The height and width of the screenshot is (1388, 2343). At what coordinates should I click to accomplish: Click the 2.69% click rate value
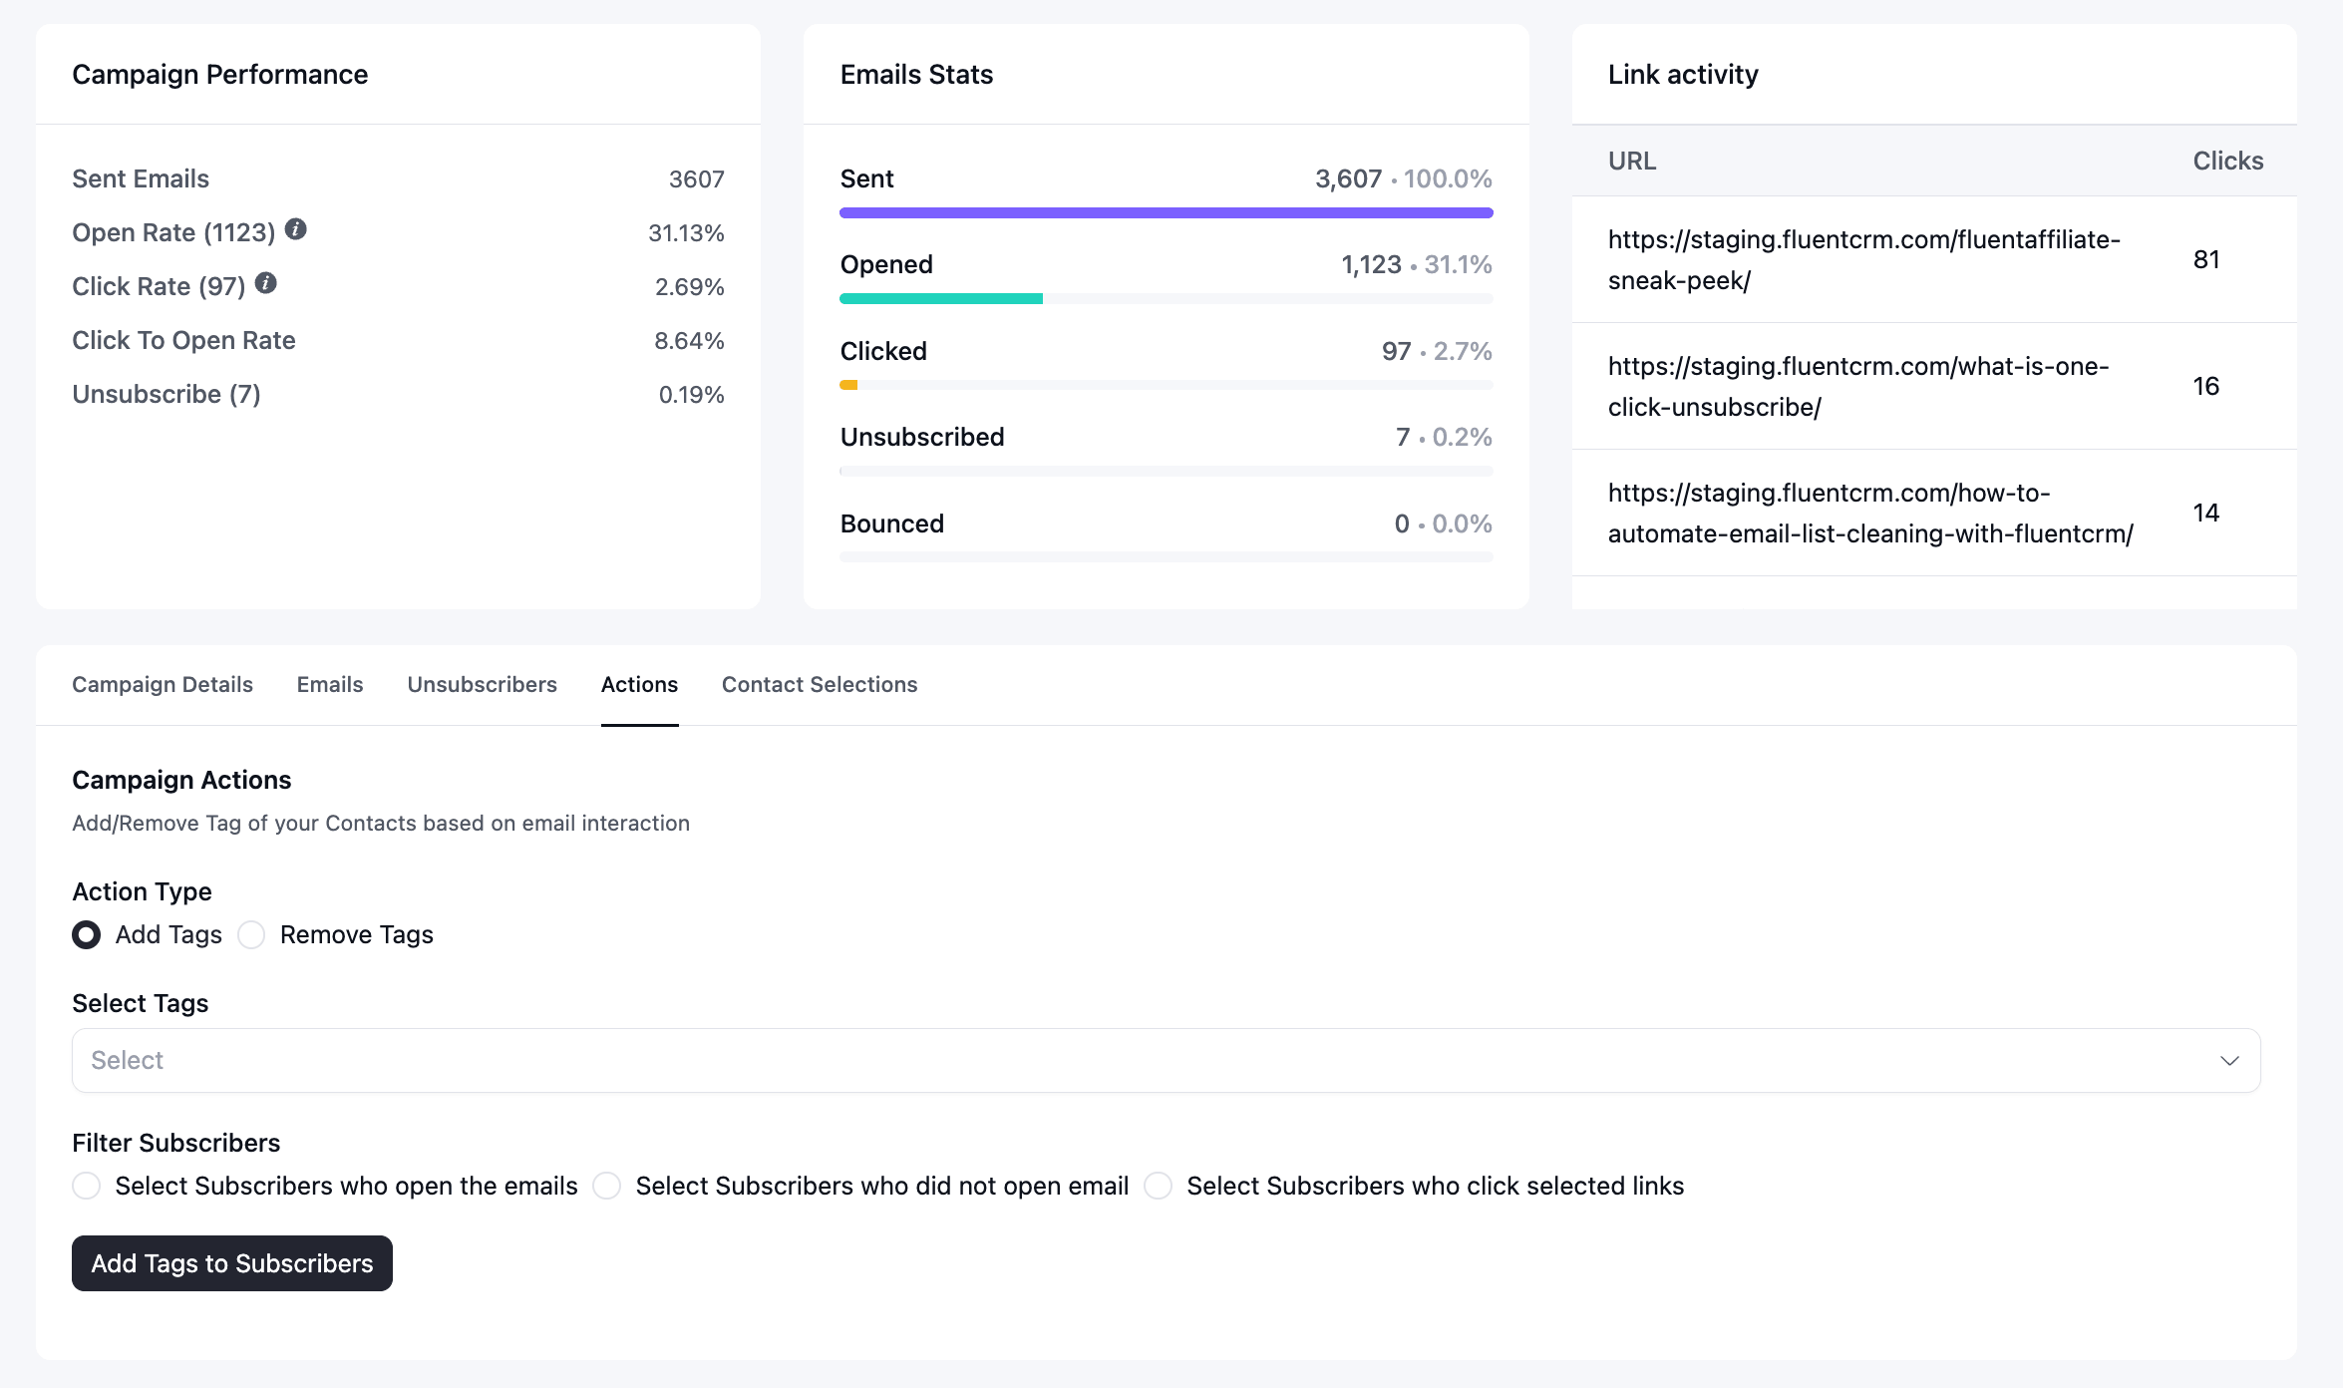pos(689,286)
